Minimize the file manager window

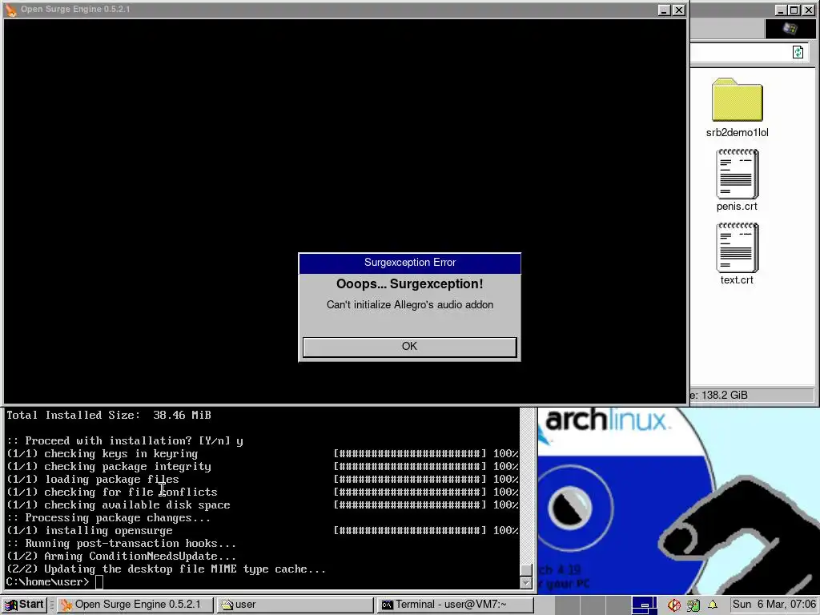pyautogui.click(x=781, y=10)
